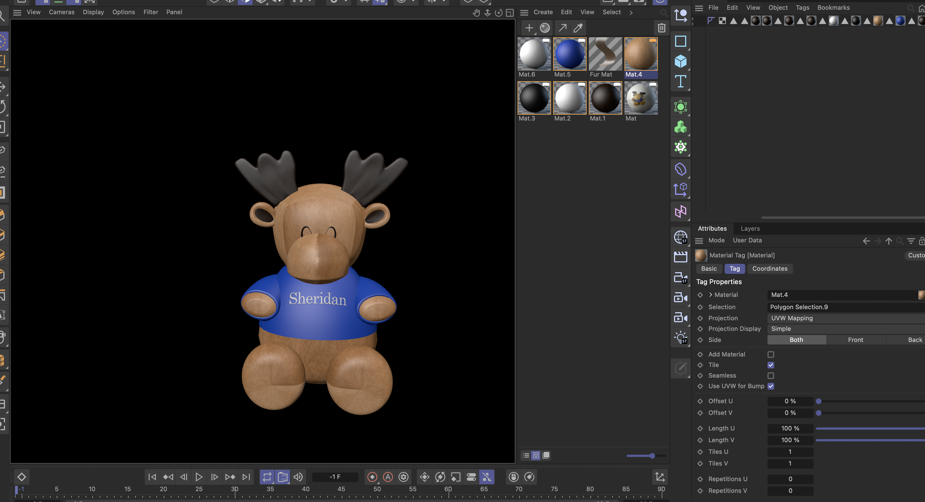Uncheck Use UVW for Bump

coord(771,386)
